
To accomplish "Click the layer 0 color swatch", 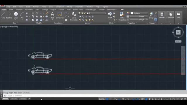I will click(88, 13).
